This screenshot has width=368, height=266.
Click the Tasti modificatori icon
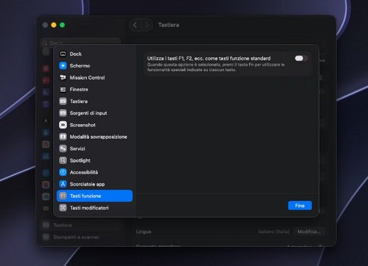[x=63, y=208]
